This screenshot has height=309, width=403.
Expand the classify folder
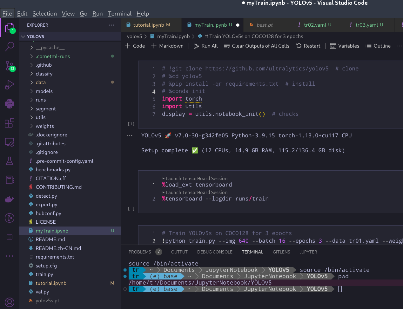[x=70, y=74]
